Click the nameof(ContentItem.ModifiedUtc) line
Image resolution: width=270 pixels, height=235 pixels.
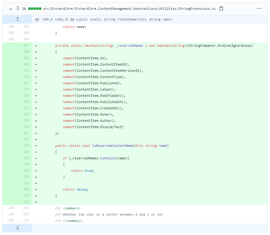click(94, 96)
